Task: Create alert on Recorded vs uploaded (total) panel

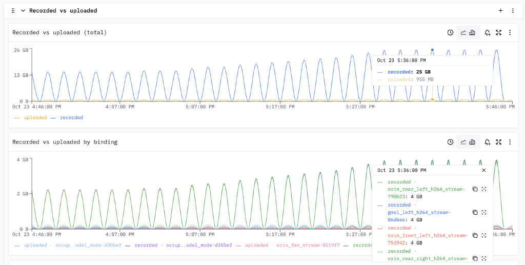Action: pyautogui.click(x=488, y=32)
